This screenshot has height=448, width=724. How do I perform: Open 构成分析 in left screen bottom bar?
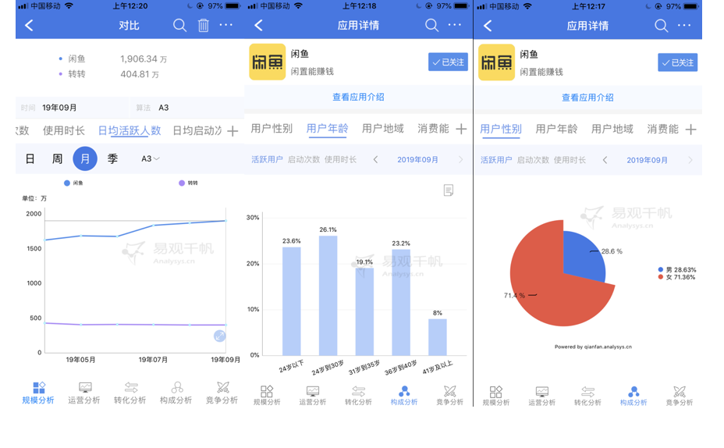tap(176, 393)
